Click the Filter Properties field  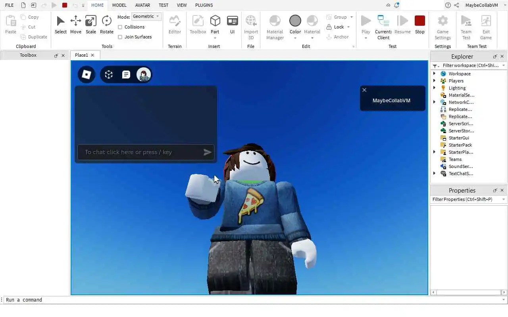point(468,199)
